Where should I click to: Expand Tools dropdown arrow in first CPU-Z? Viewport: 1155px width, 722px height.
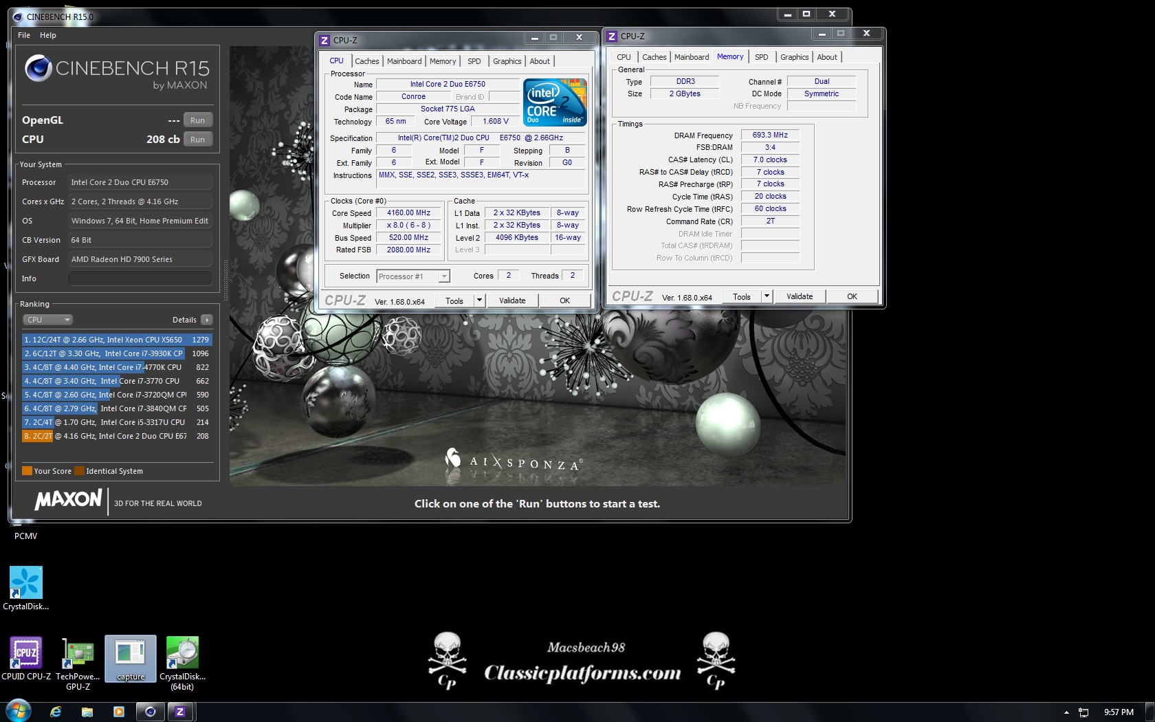479,300
